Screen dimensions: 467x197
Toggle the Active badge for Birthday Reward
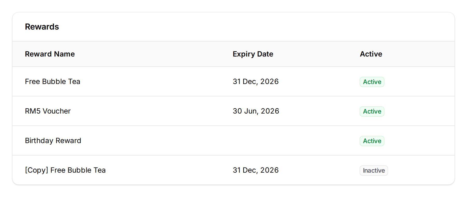372,141
